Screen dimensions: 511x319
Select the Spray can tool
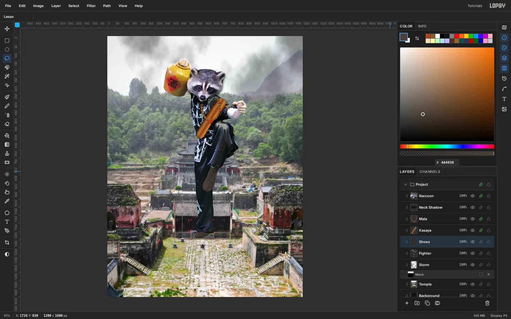(7, 115)
